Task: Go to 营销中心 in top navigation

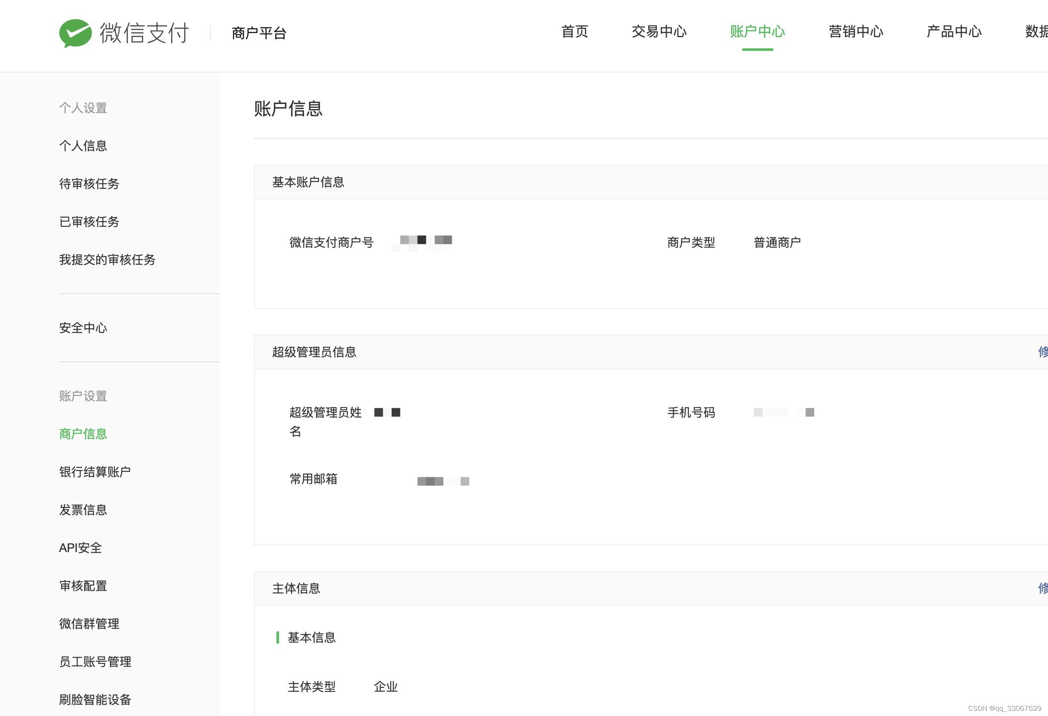Action: pos(856,31)
